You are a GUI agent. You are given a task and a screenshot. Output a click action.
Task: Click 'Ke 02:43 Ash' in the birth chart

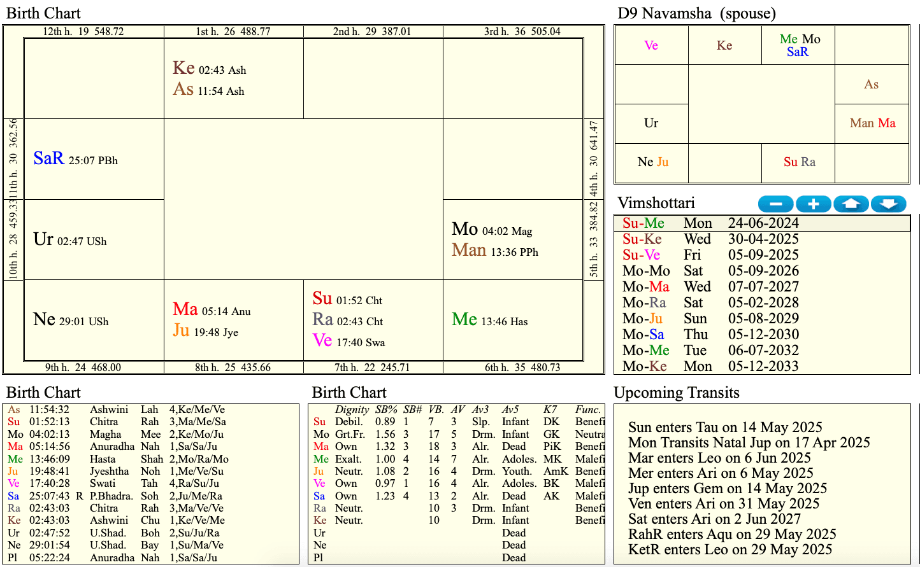tap(210, 68)
